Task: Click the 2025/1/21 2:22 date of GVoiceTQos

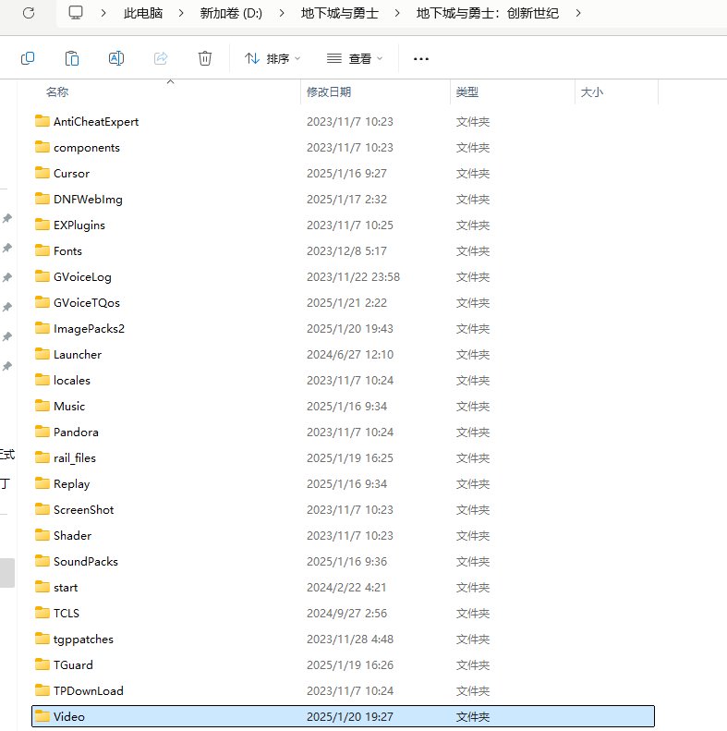Action: tap(346, 302)
